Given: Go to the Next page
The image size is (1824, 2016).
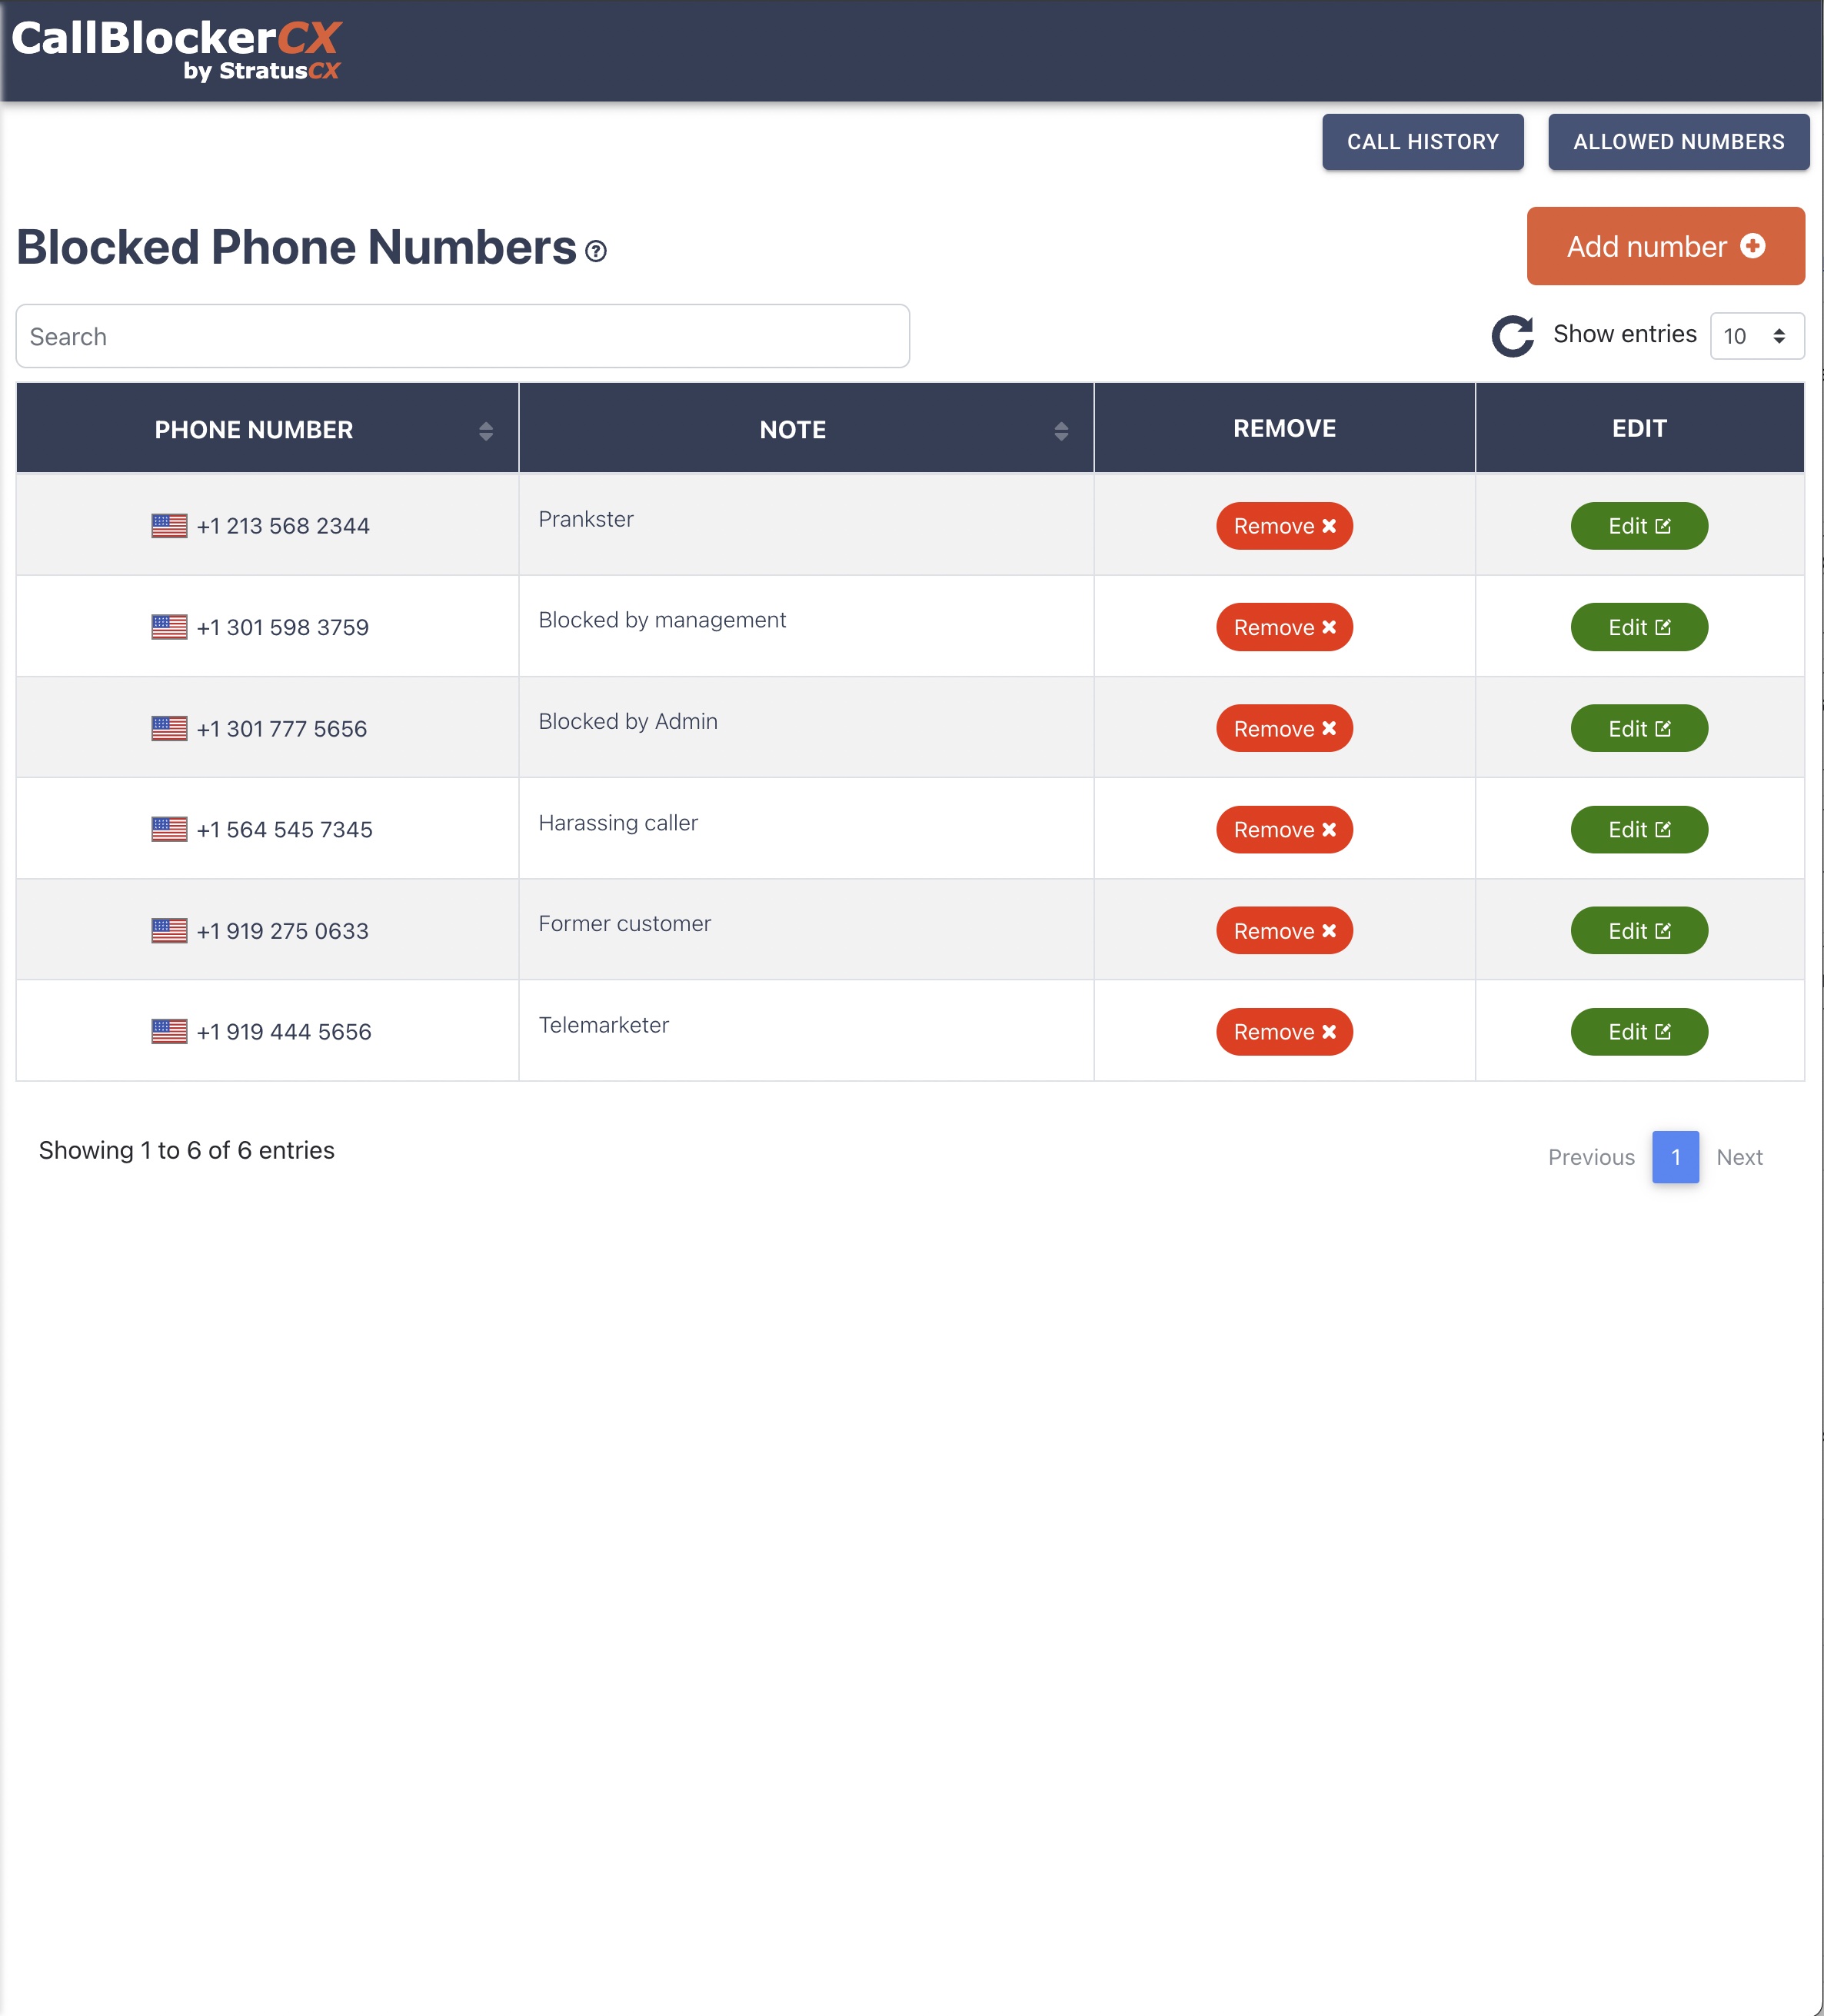Looking at the screenshot, I should click(x=1739, y=1157).
